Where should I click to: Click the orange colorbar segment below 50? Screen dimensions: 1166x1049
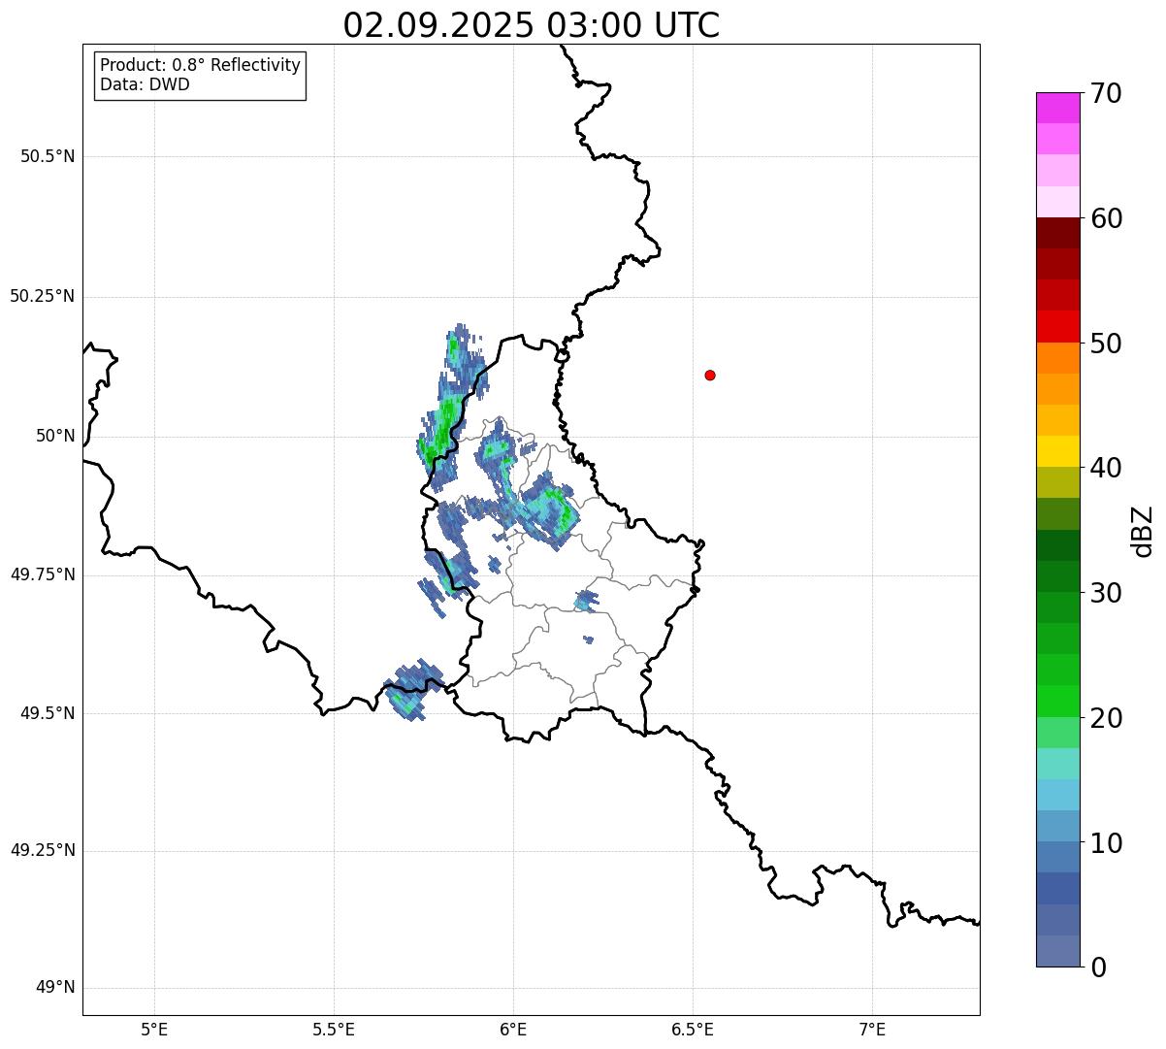pos(1057,358)
